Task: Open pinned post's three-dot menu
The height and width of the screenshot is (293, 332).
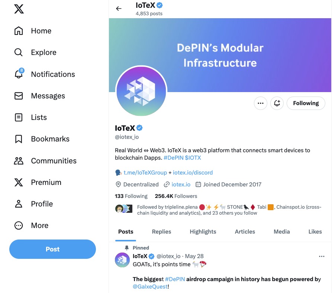Action: click(322, 256)
